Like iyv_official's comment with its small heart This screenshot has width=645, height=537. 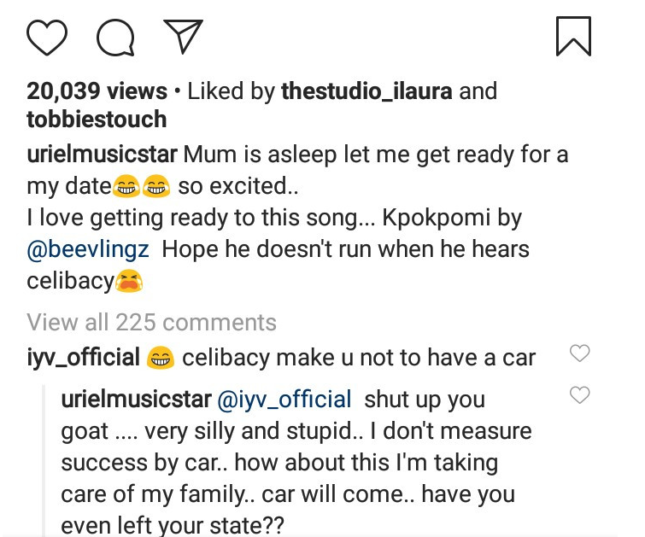(x=580, y=353)
